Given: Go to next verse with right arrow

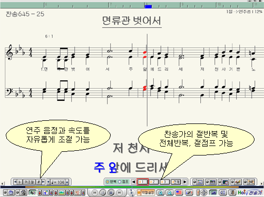Looking at the screenshot, I should tap(184, 182).
